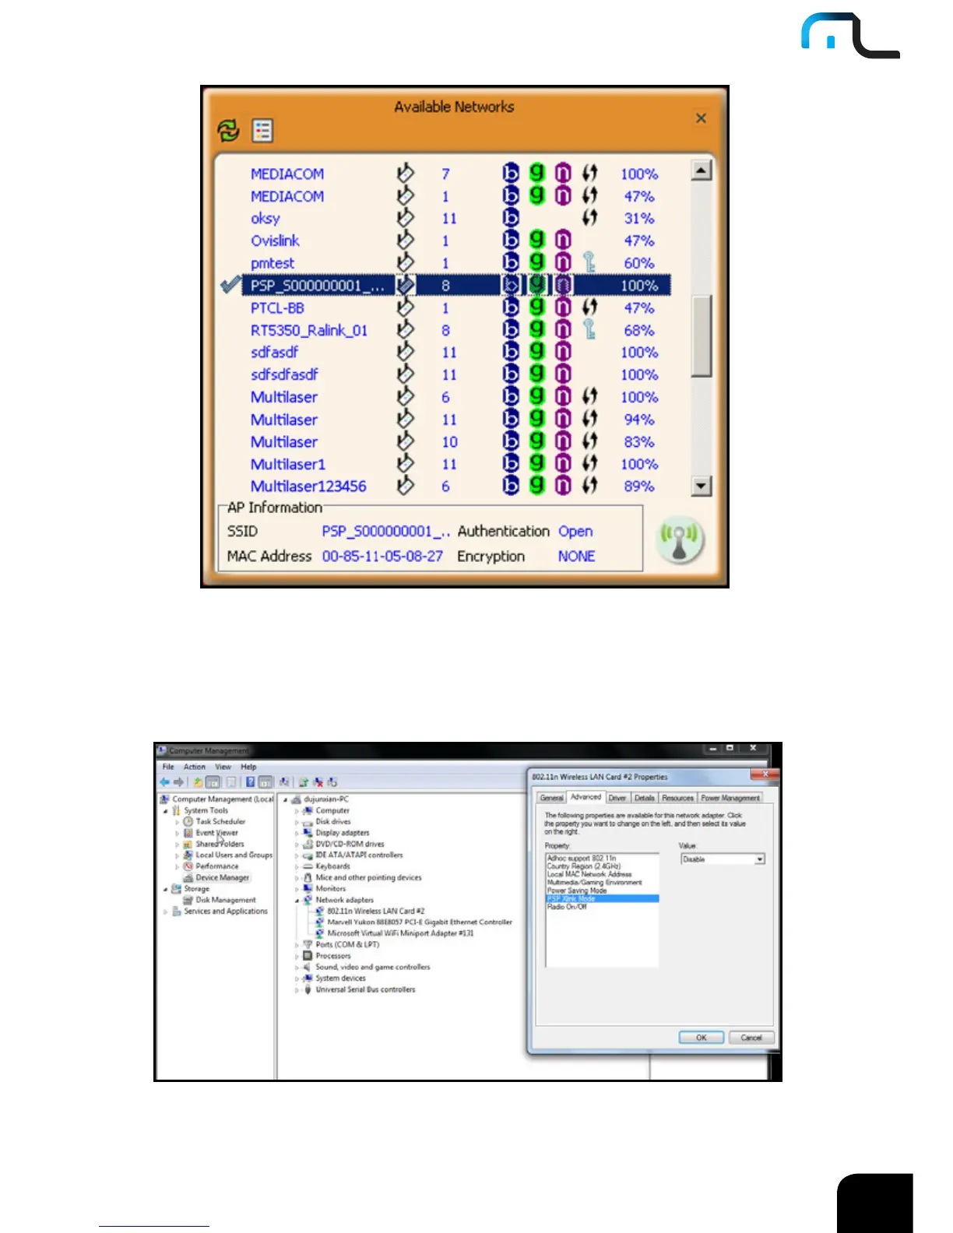Select Power Saving Mode property
953x1233 pixels.
coord(602,890)
